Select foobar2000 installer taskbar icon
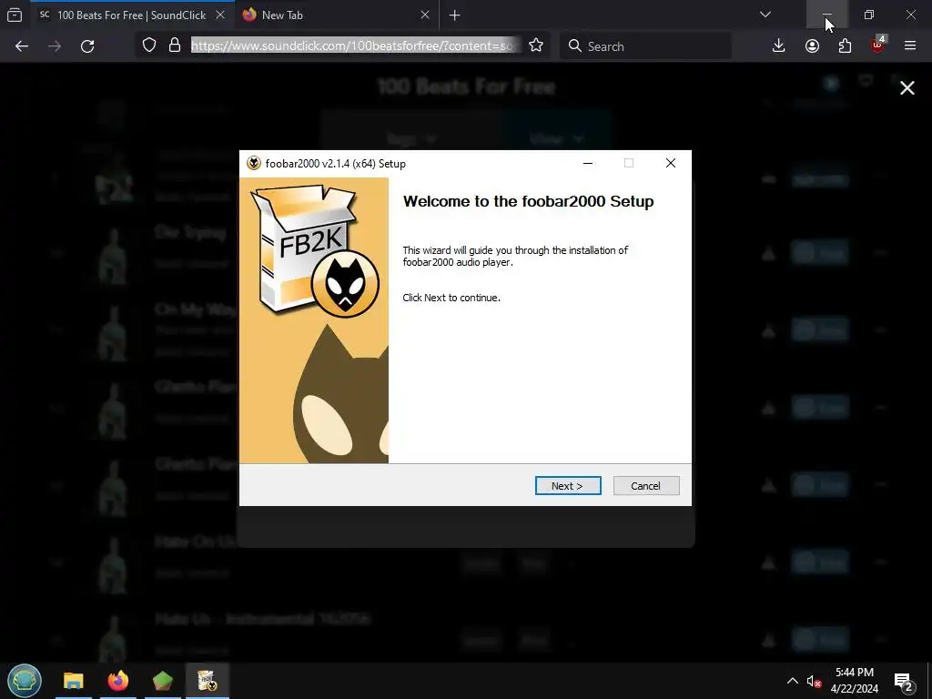Screen dimensions: 932x699 [207, 681]
